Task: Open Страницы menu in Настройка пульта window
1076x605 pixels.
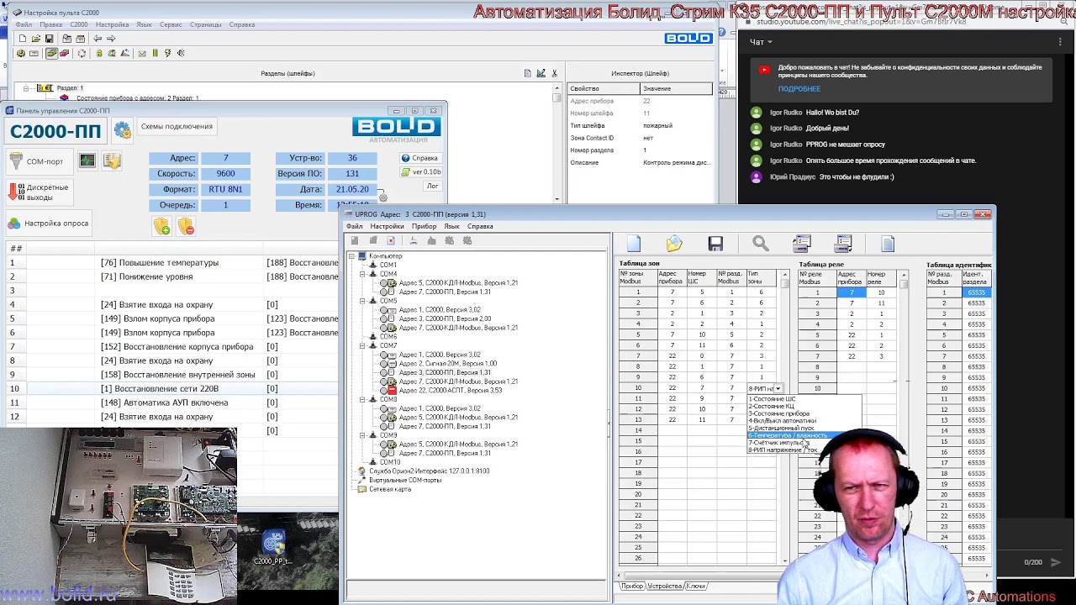Action: 206,24
